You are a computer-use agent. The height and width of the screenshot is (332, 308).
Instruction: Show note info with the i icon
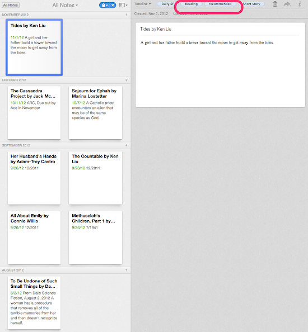tap(300, 4)
